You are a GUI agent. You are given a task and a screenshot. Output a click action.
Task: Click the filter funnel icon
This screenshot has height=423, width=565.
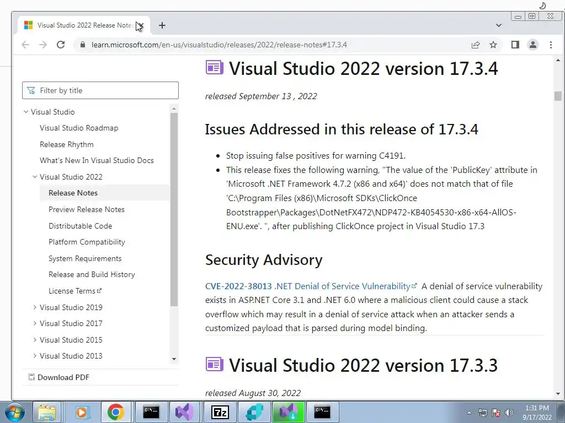[31, 90]
